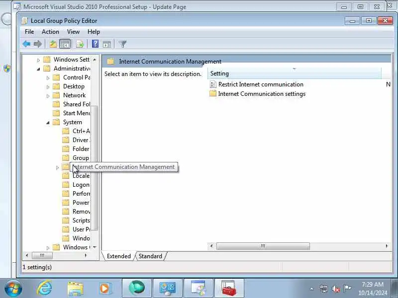
Task: Switch to the Standard tab
Action: 150,256
